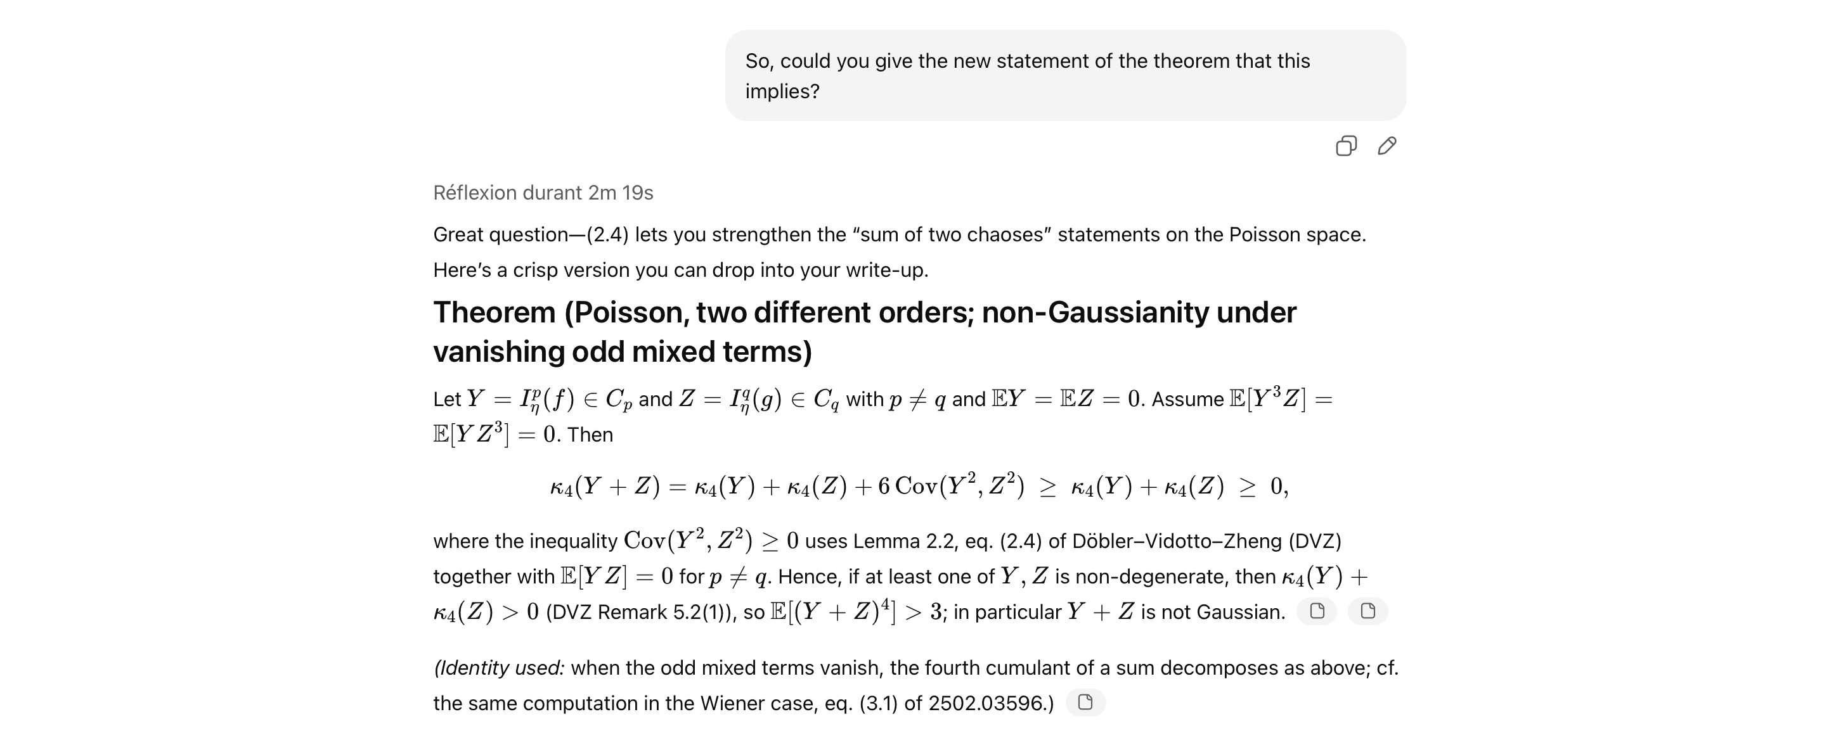
Task: Open the source chip after "2502.03596.)"
Action: [1085, 703]
